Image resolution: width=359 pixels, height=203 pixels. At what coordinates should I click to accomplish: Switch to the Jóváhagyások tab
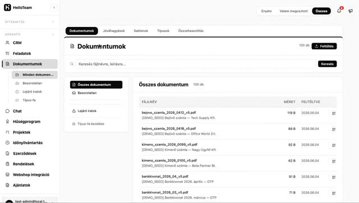pyautogui.click(x=114, y=31)
